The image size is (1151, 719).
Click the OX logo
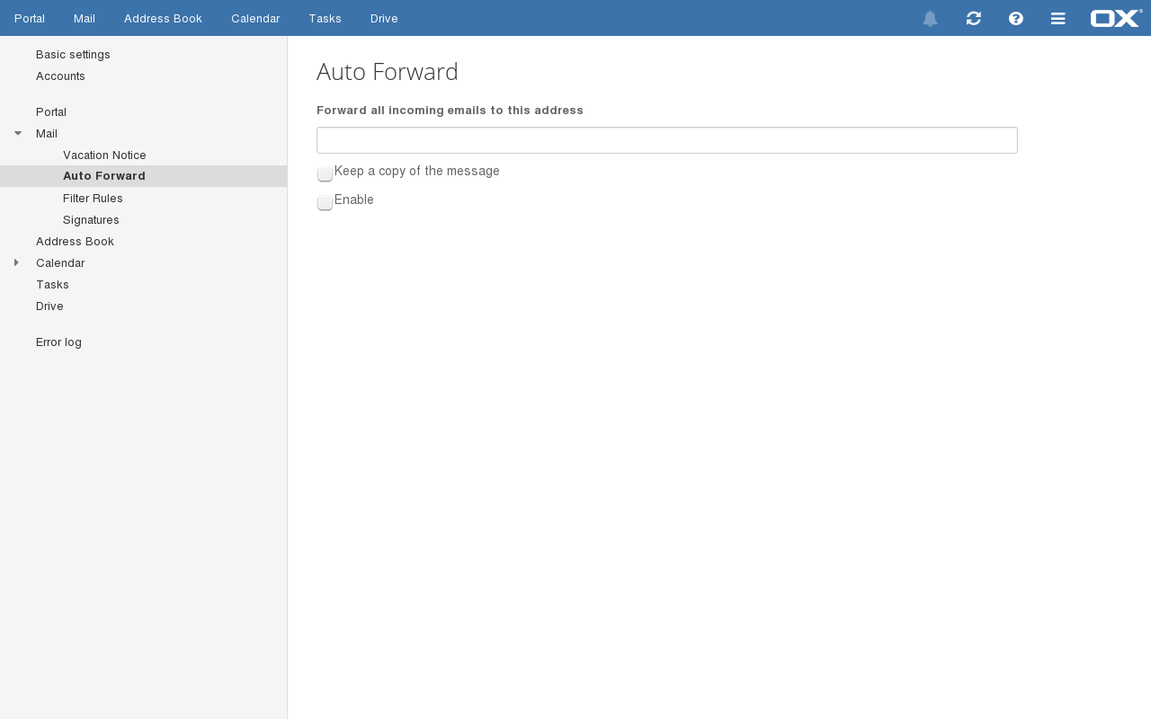(x=1116, y=18)
